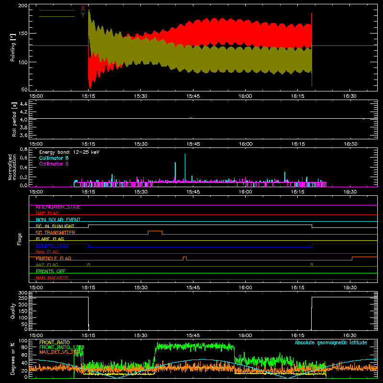
Task: Click the 15:30 tick label under Pointing plot
Action: coord(141,96)
